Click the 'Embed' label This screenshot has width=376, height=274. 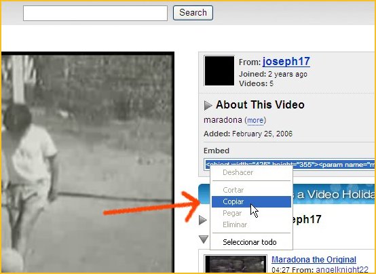click(x=217, y=151)
